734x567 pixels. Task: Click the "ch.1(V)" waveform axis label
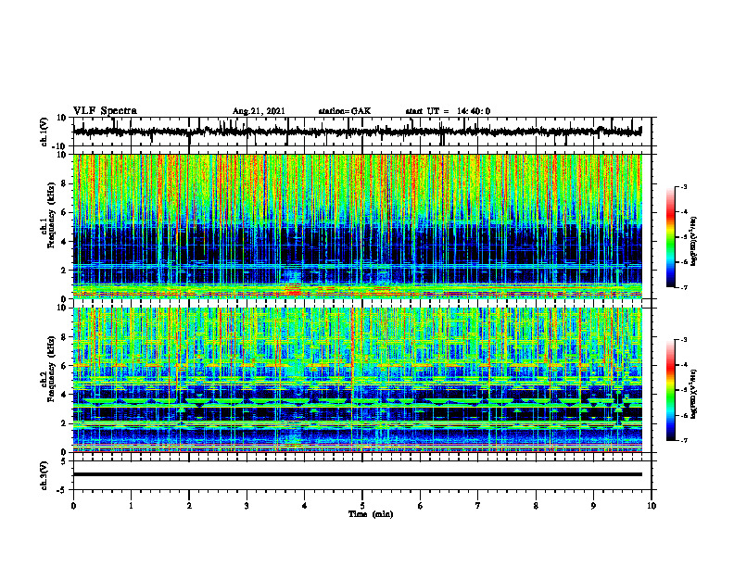tap(44, 132)
